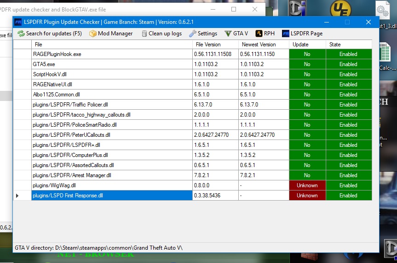This screenshot has height=263, width=397.
Task: Select the RAGENativeUI.dll file entry
Action: point(112,84)
